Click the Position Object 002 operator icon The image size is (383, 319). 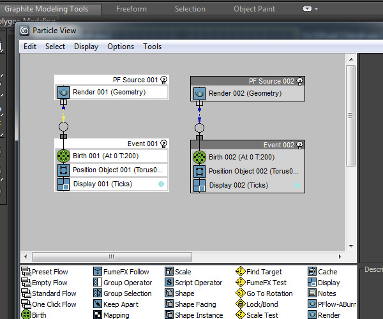tap(199, 172)
